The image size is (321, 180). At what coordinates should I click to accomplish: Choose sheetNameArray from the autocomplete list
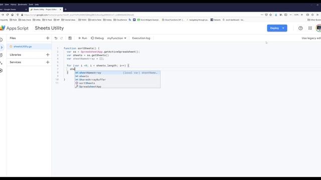[117, 72]
